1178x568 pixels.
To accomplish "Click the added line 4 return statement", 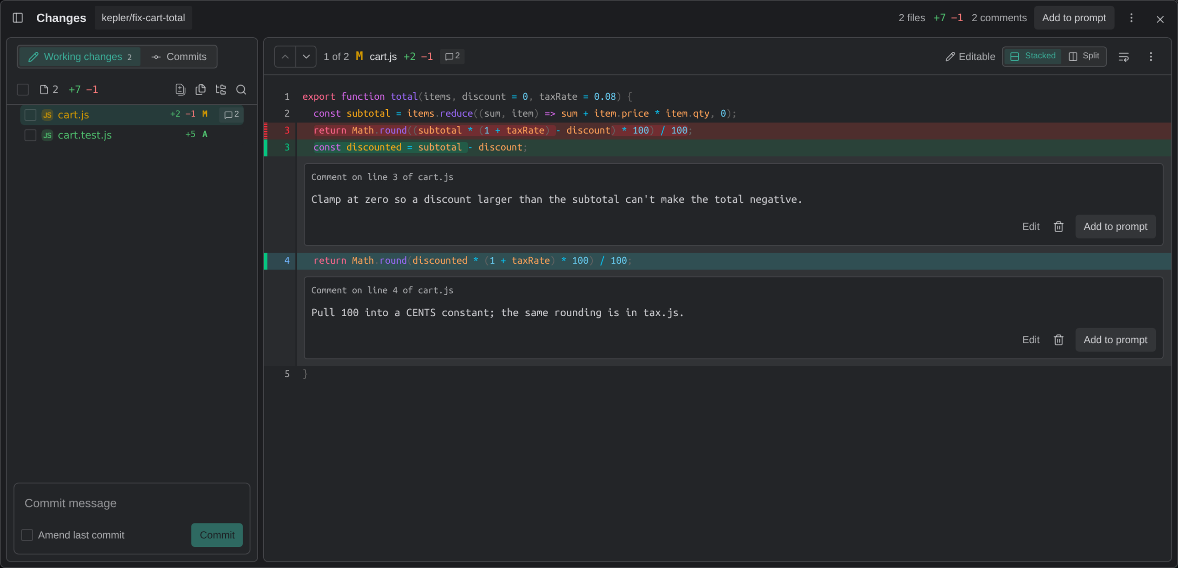I will (x=473, y=261).
